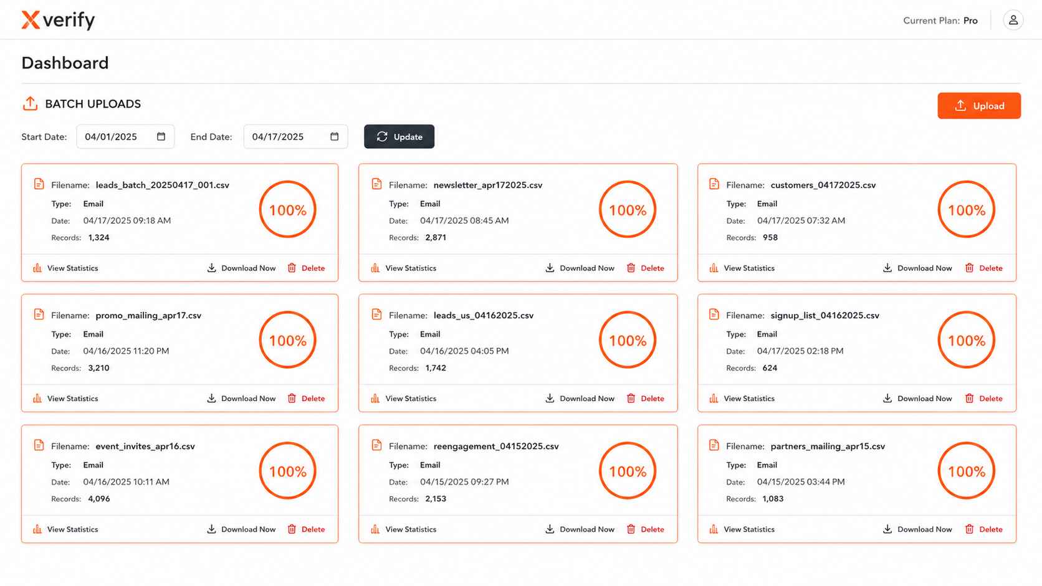Download promo_mailing_apr17.csv now

click(241, 399)
